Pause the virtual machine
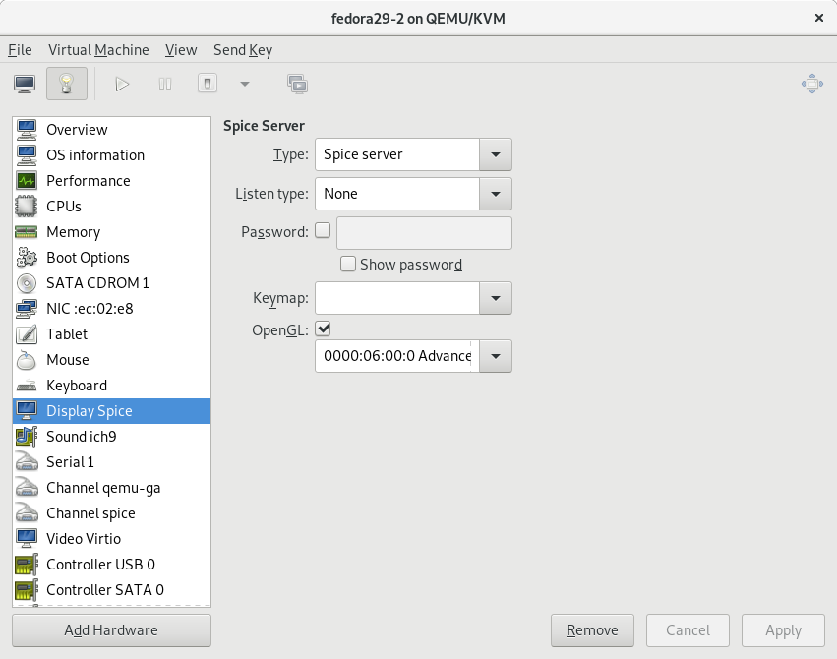The width and height of the screenshot is (837, 659). point(165,84)
